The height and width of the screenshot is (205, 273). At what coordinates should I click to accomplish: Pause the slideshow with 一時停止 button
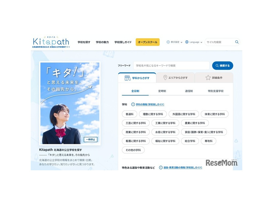click(x=91, y=140)
